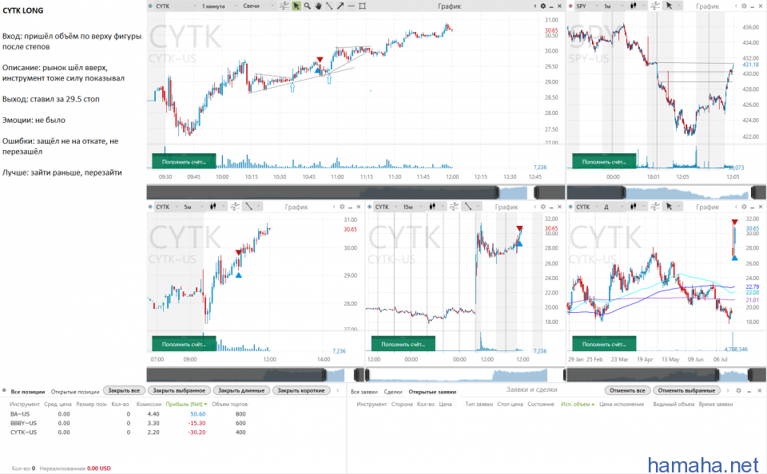Click 'Закрыть выбранное' button
This screenshot has height=474, width=767.
(179, 390)
